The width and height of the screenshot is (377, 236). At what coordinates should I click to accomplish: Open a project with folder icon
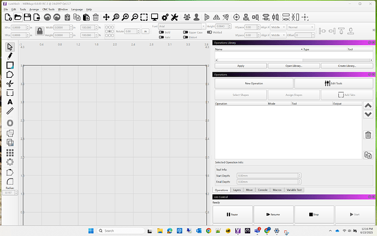18,17
